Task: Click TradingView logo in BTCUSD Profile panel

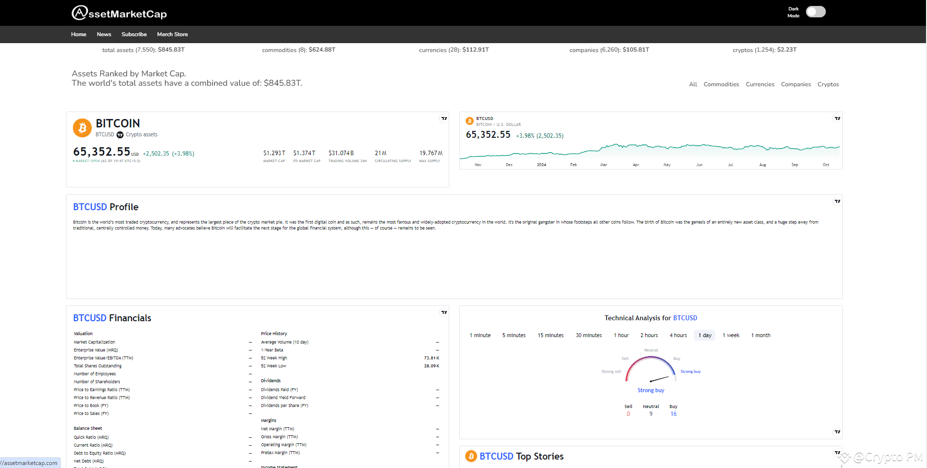Action: pos(837,201)
